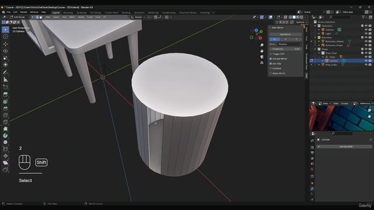Enable the Apply Mirror checkbox
This screenshot has width=374, height=210.
(271, 73)
